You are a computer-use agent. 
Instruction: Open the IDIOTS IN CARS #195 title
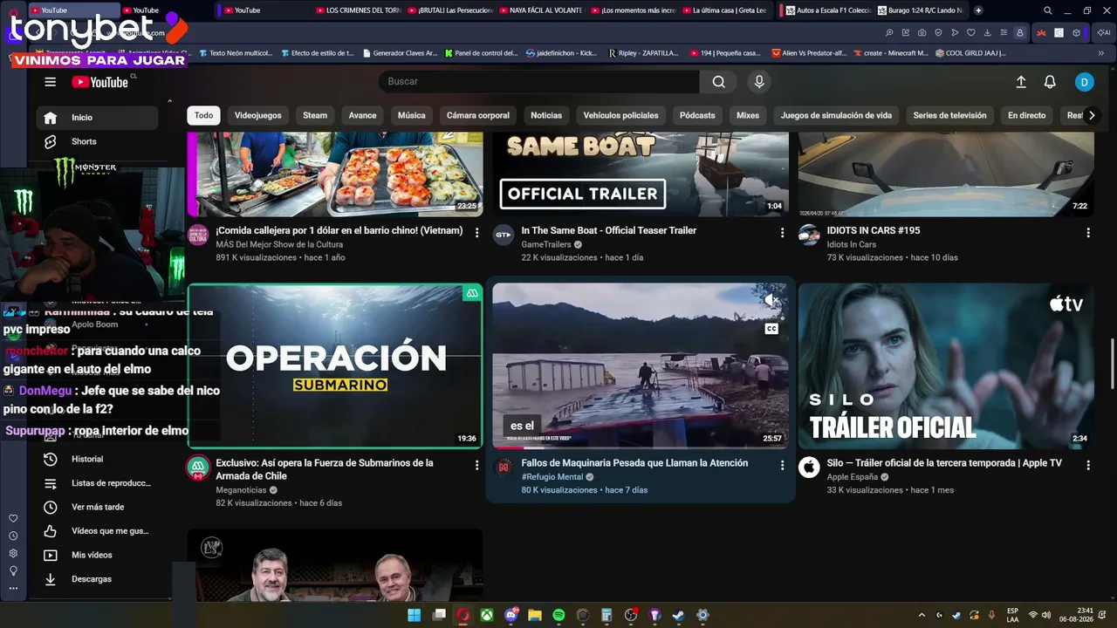[874, 230]
